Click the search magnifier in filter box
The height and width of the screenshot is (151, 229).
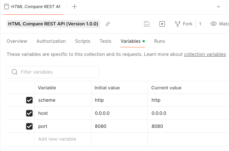[x=15, y=72]
